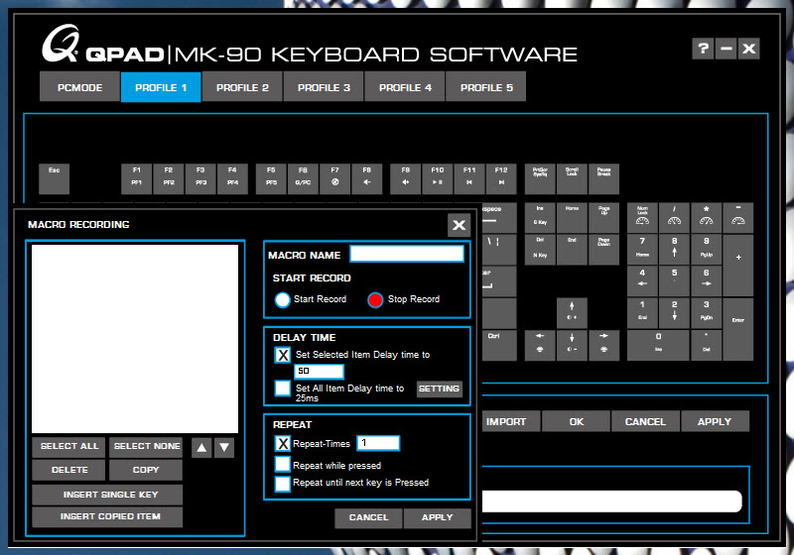The height and width of the screenshot is (555, 794).
Task: Uncheck Set Selected Item Delay time
Action: coord(283,355)
